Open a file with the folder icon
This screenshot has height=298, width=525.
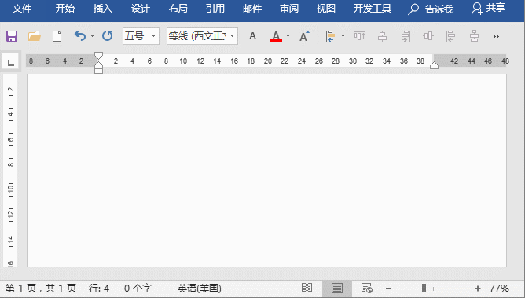pyautogui.click(x=34, y=36)
